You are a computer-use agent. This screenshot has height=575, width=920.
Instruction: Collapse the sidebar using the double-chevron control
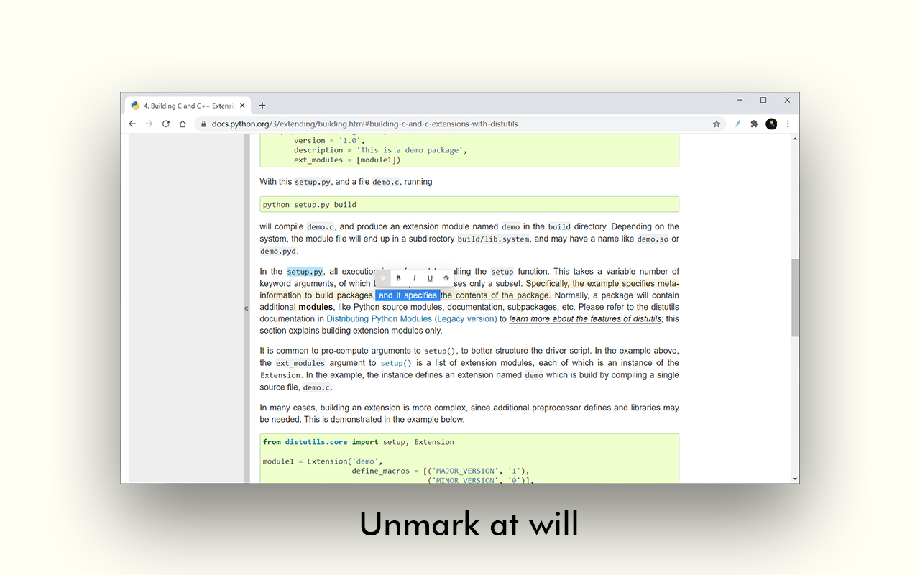coord(247,308)
